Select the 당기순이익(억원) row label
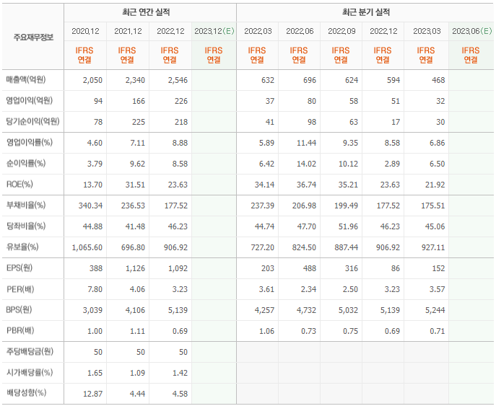The image size is (496, 406). tap(33, 121)
